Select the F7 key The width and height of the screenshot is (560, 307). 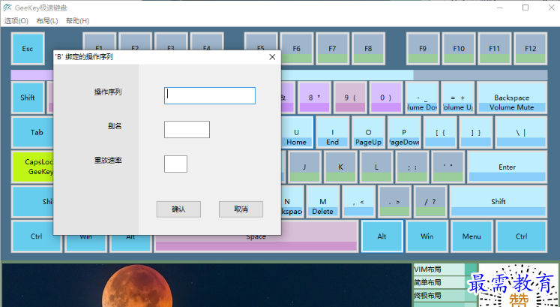click(333, 49)
